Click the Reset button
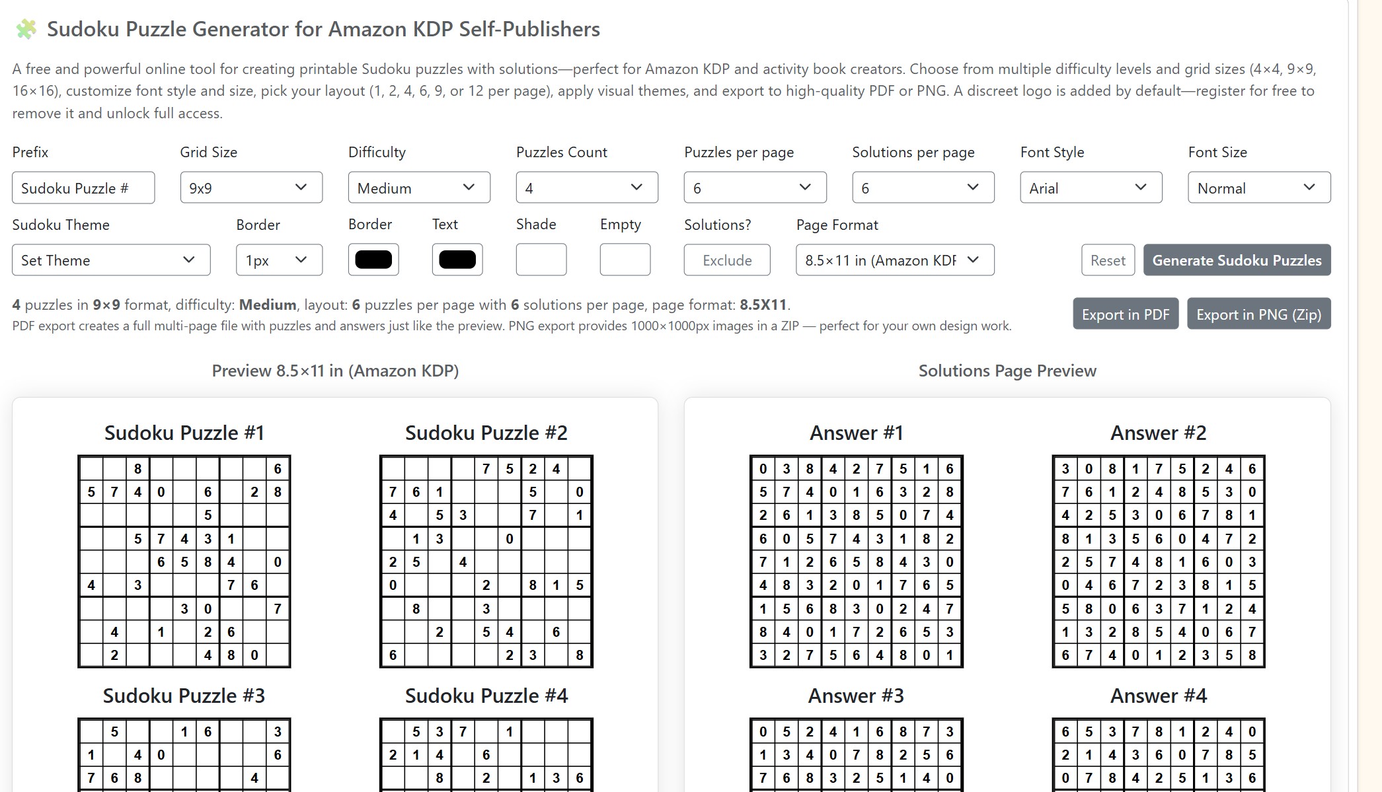1382x792 pixels. point(1107,260)
